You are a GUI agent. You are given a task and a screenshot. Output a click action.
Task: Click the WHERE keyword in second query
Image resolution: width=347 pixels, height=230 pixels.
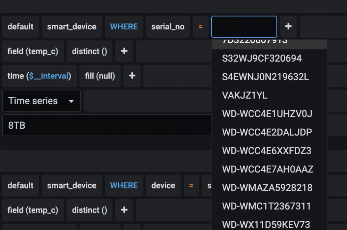pos(124,185)
